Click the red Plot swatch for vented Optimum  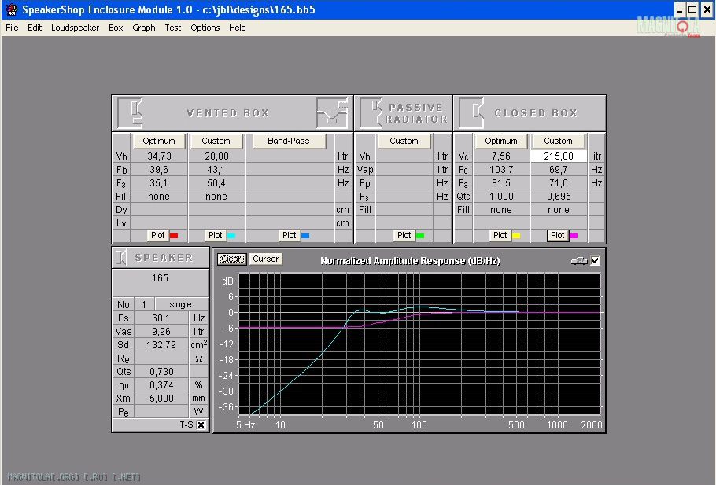pos(174,235)
